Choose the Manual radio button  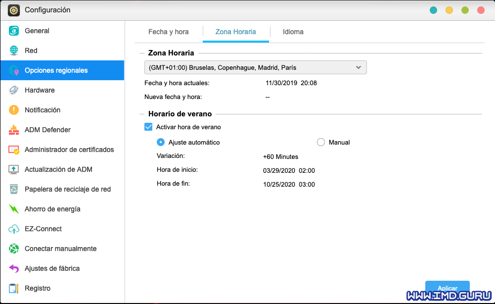[320, 142]
